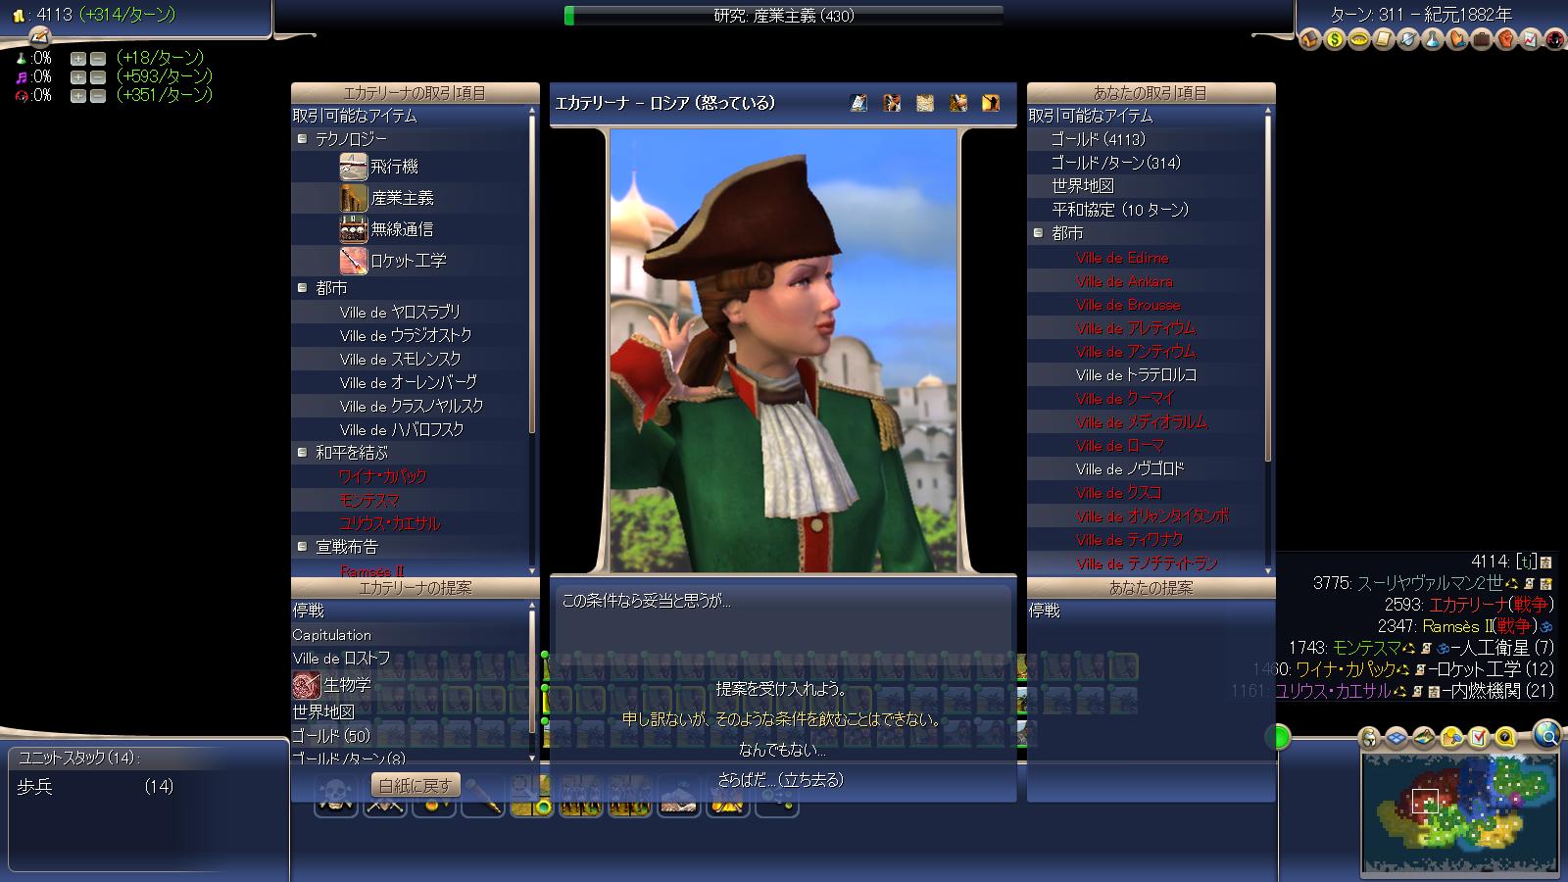The image size is (1568, 882).
Task: Decrease the science rate with minus
Action: 97,59
